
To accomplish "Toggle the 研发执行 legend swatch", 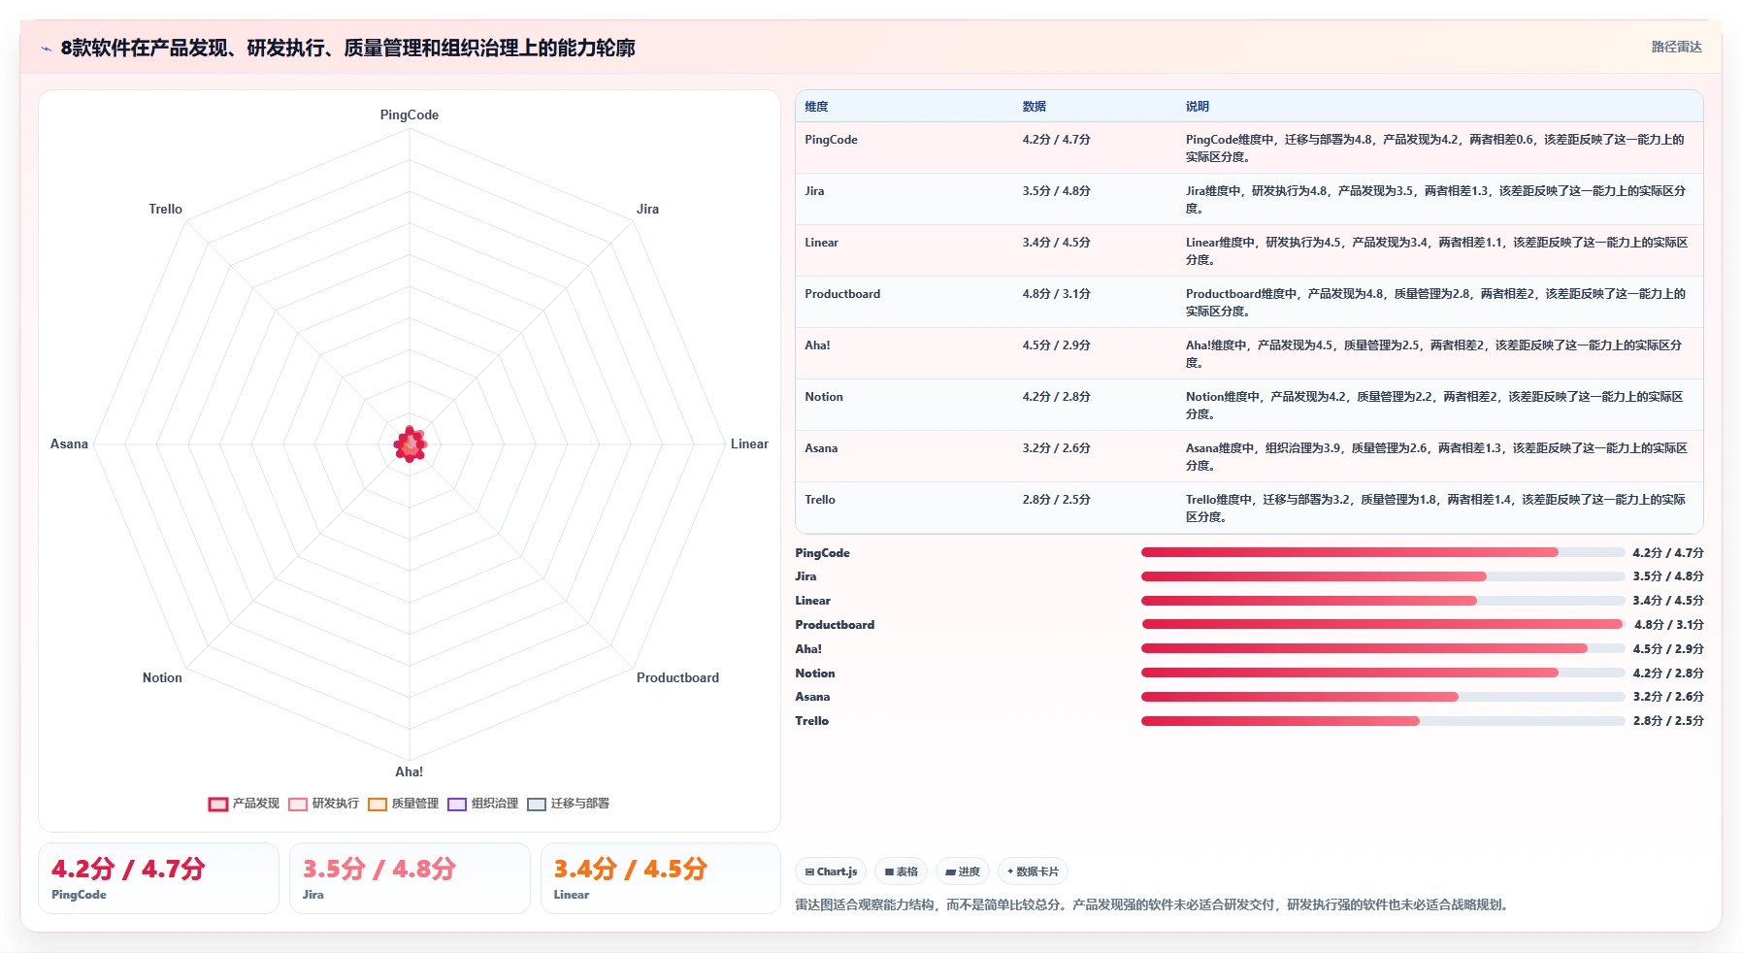I will pyautogui.click(x=298, y=804).
